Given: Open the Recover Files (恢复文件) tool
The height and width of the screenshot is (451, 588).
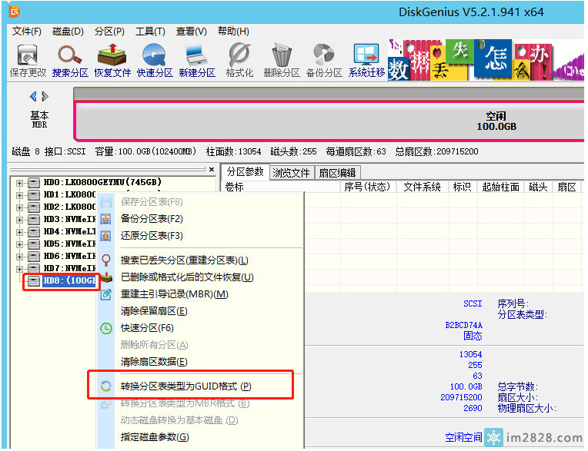Looking at the screenshot, I should click(x=113, y=60).
